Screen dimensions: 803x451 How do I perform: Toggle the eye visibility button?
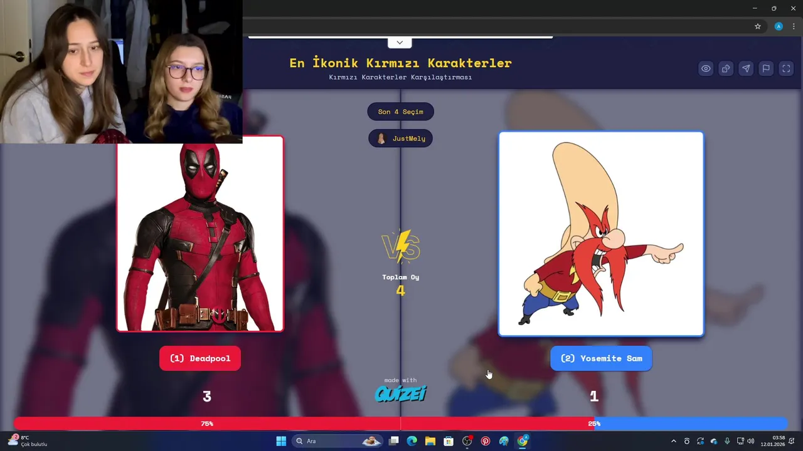706,69
